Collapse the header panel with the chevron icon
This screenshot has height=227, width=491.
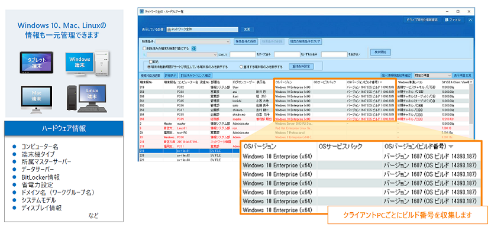click(470, 20)
